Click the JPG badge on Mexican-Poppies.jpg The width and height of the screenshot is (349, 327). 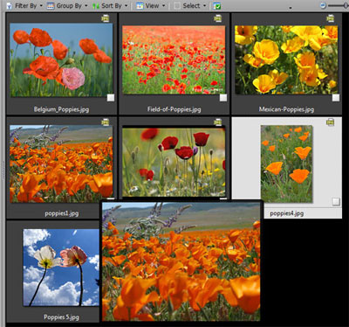[x=330, y=18]
